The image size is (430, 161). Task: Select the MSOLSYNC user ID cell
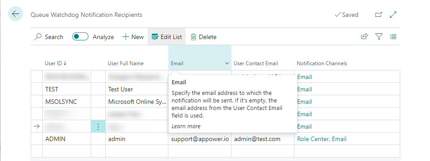(x=67, y=102)
